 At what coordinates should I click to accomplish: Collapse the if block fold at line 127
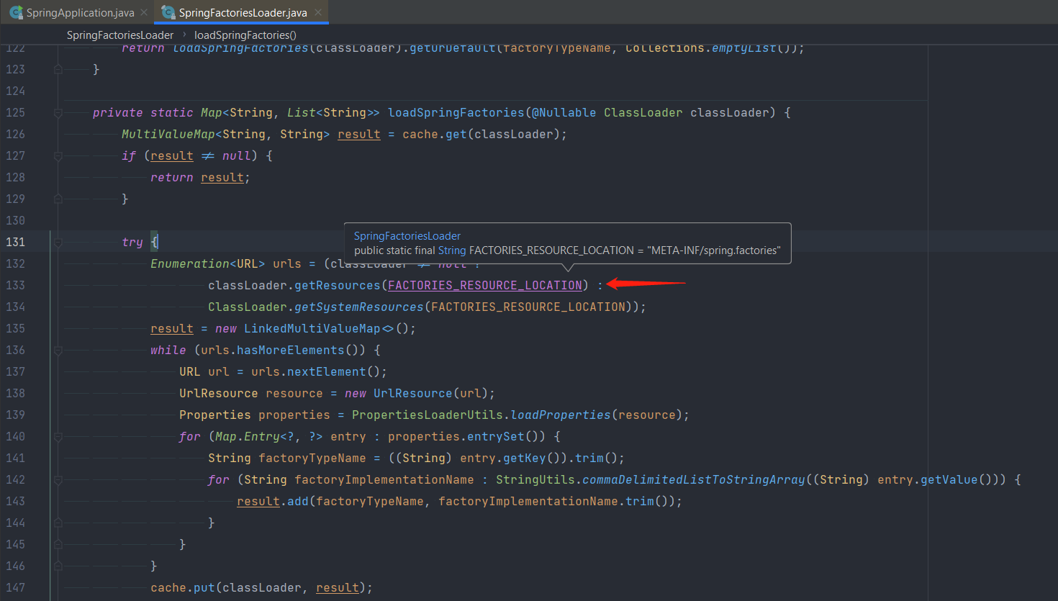pyautogui.click(x=58, y=155)
